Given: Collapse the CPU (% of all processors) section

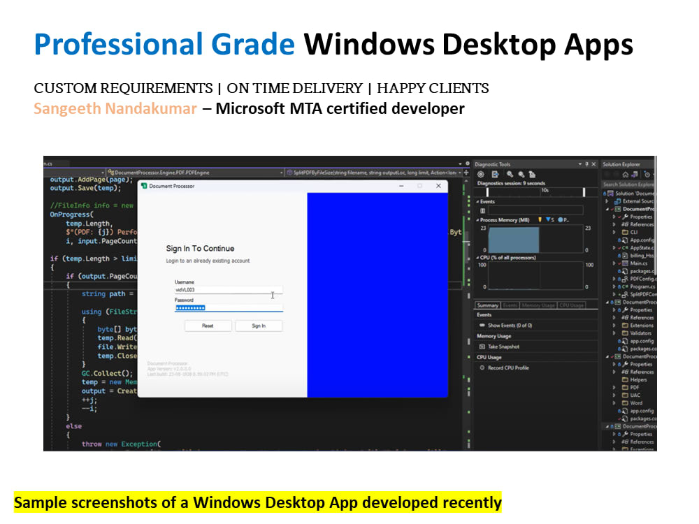Looking at the screenshot, I should point(477,257).
